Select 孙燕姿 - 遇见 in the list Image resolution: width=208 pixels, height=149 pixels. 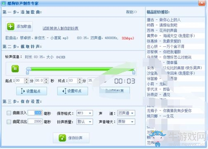pos(158,95)
